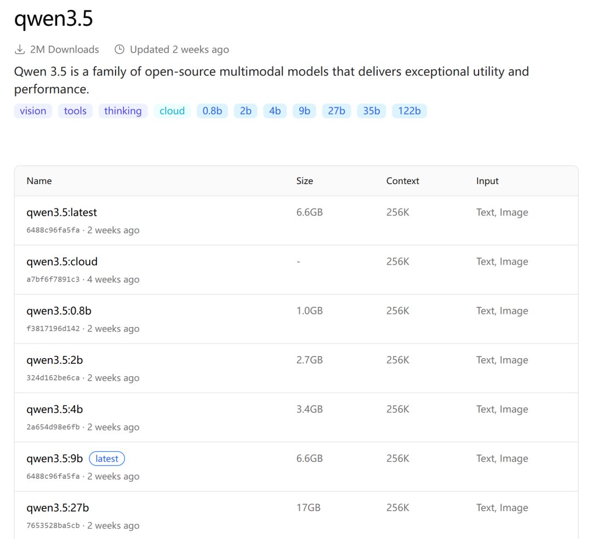Open the qwen3.5:2b model link
592x539 pixels.
(55, 360)
